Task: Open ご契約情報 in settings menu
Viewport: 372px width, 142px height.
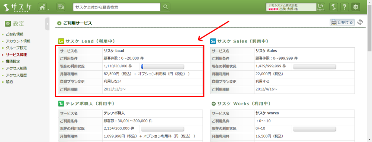Action: point(15,34)
